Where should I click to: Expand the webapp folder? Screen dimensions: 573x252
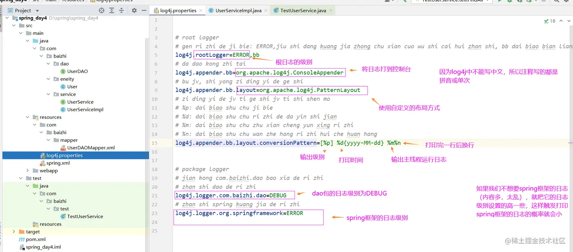click(x=28, y=171)
